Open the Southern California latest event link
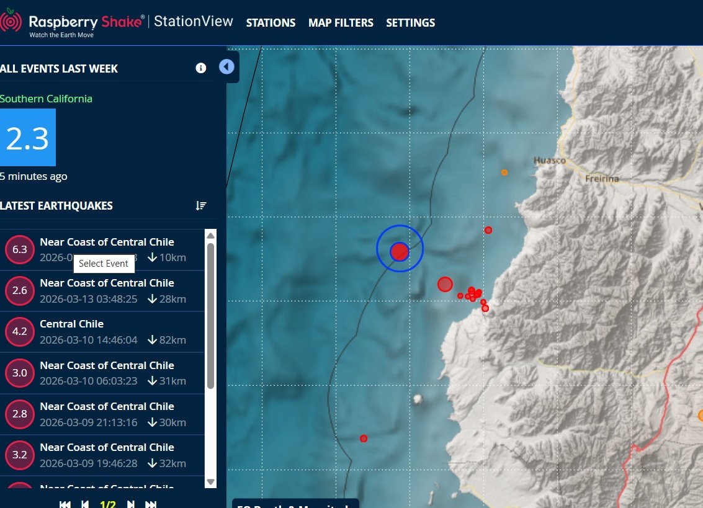The image size is (703, 508). (x=46, y=99)
